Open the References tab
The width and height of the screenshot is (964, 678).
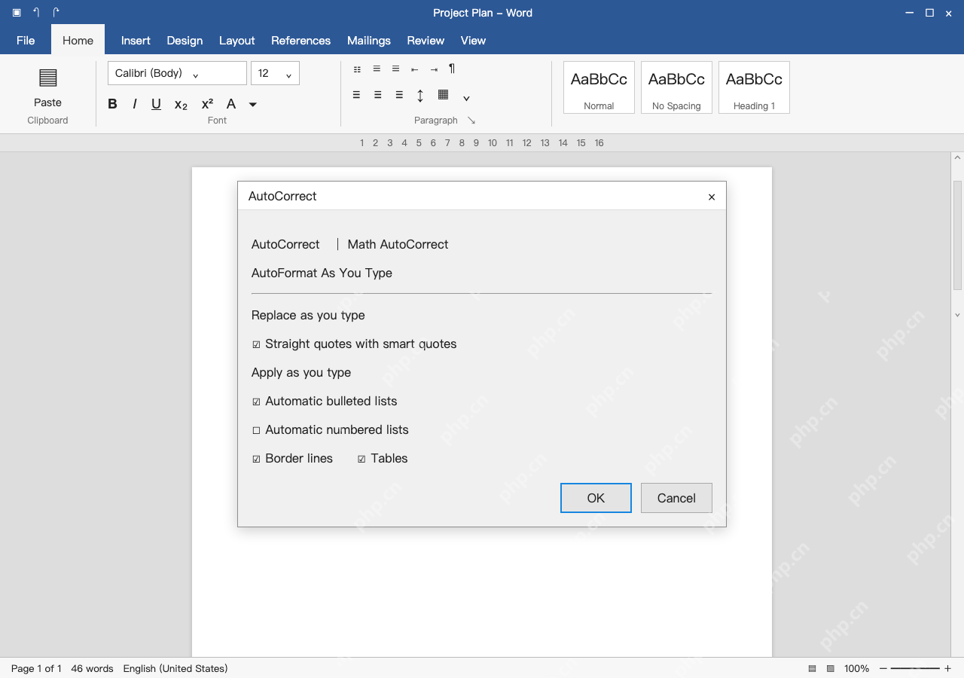click(x=300, y=41)
